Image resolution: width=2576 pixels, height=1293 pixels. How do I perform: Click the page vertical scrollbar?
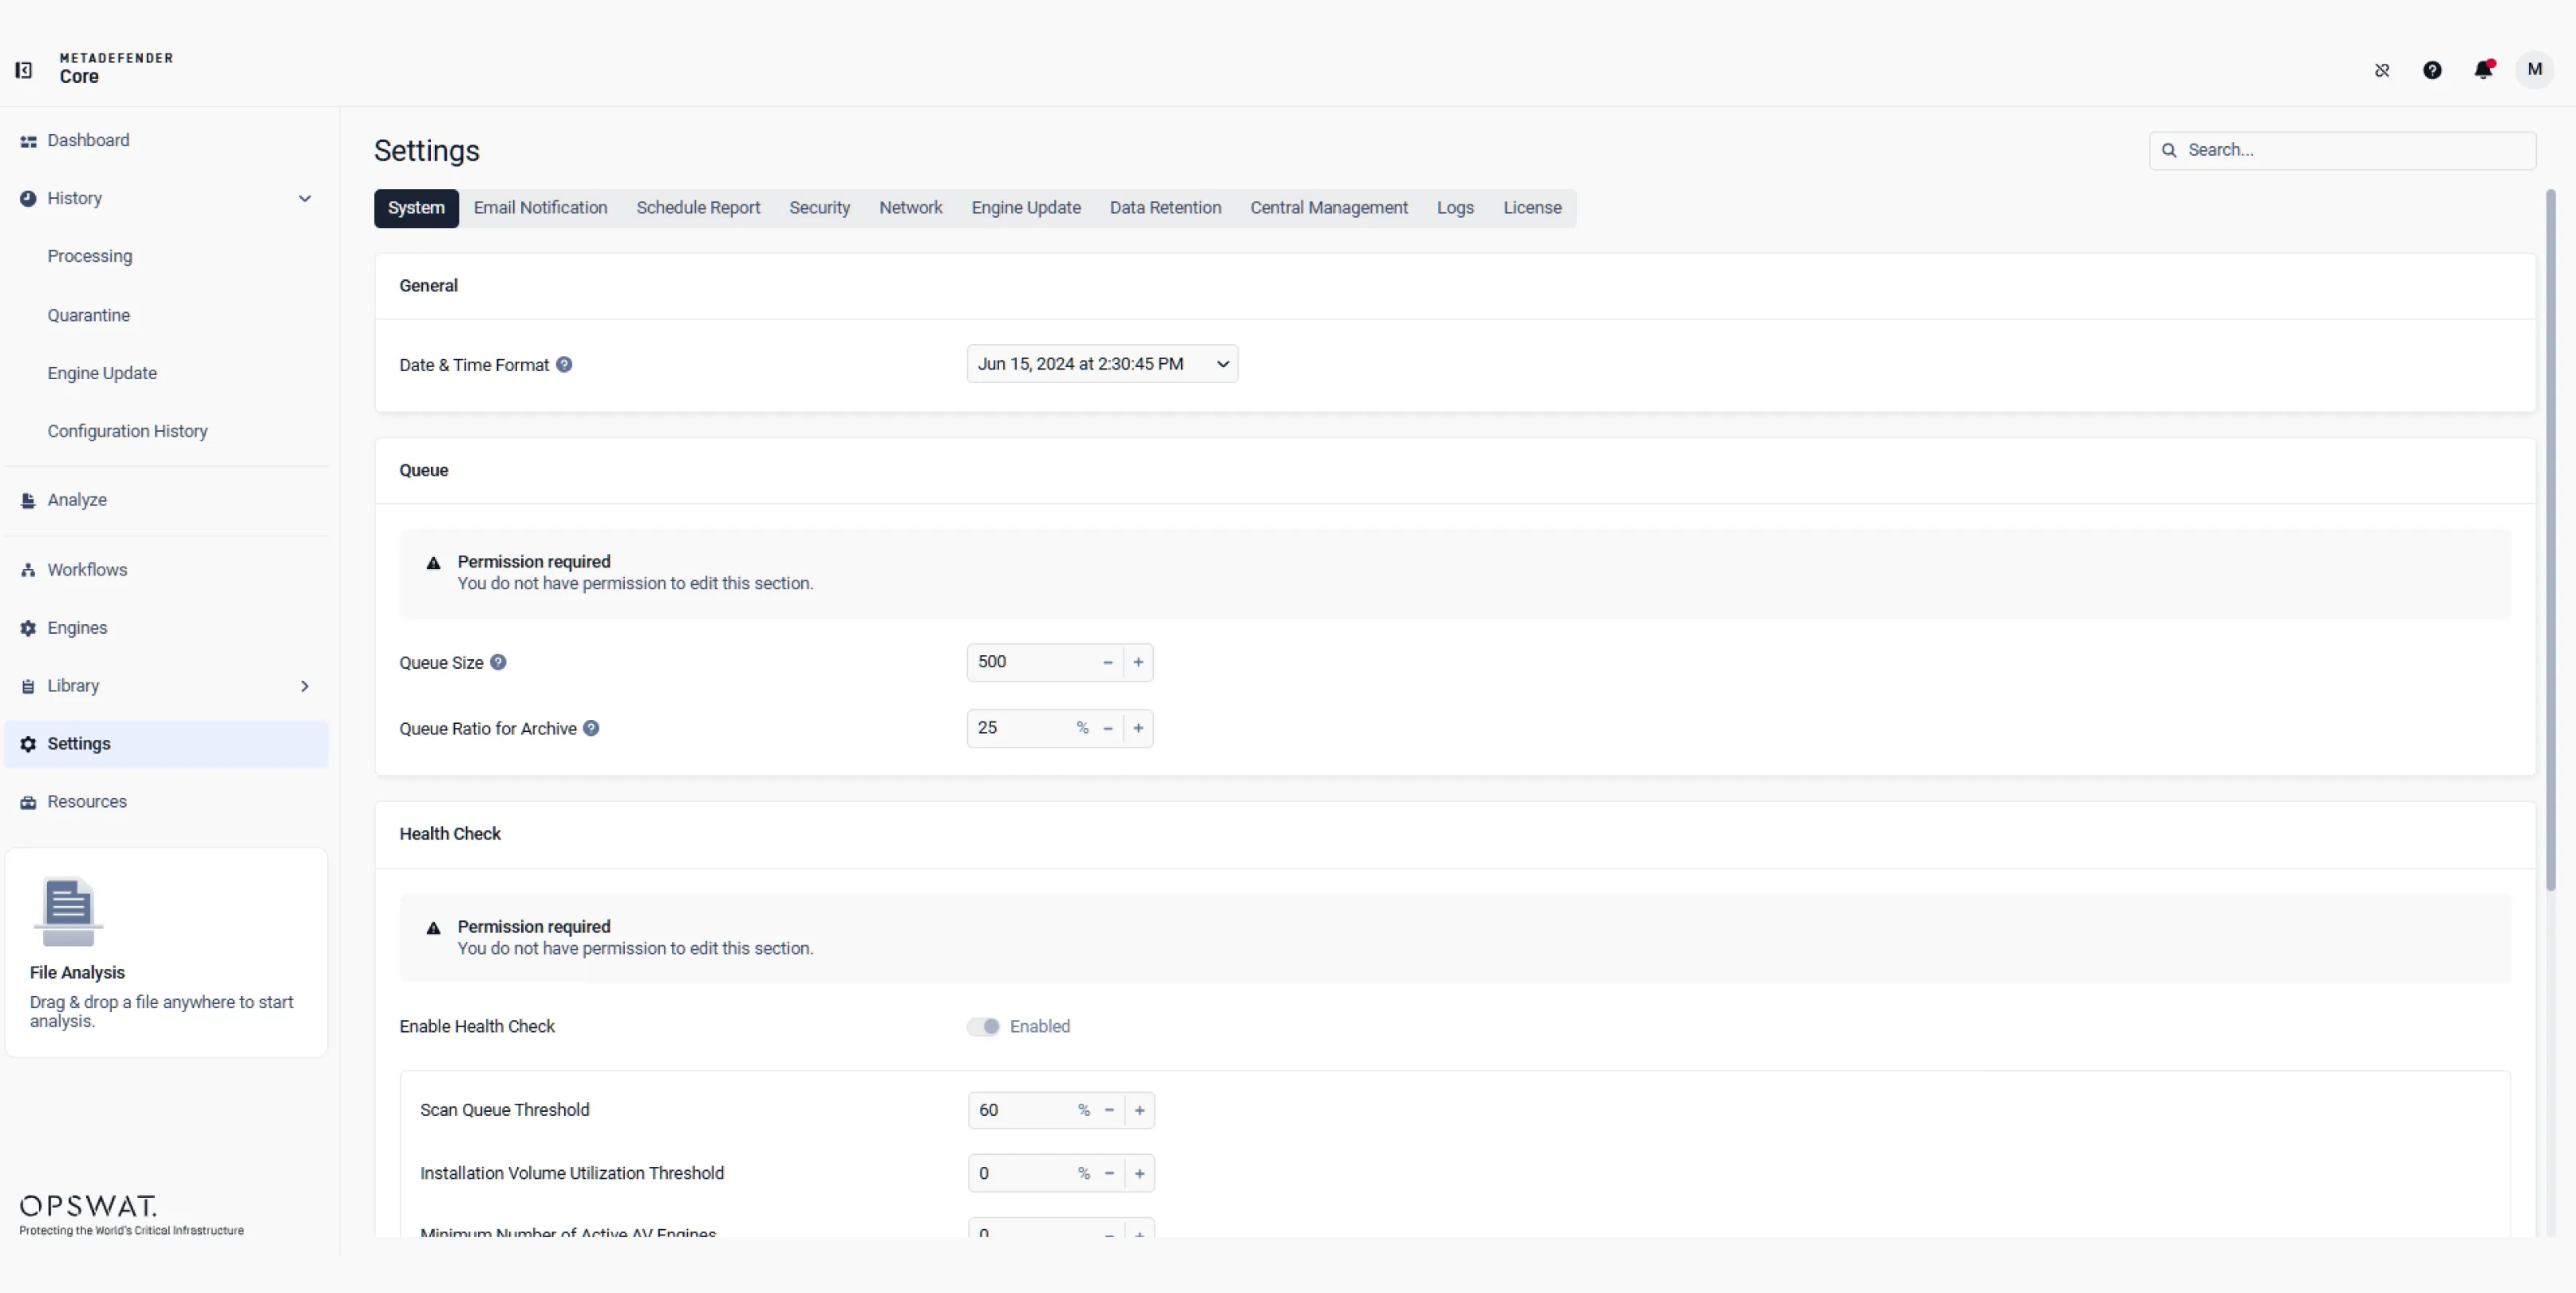pos(2551,540)
